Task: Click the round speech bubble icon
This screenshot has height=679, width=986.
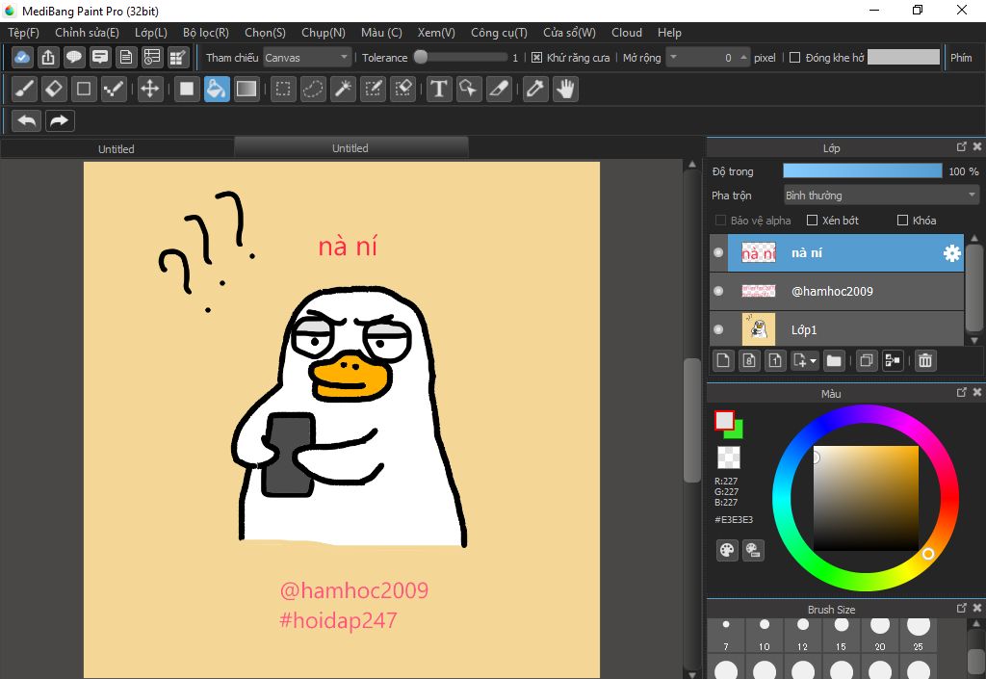Action: pos(73,57)
